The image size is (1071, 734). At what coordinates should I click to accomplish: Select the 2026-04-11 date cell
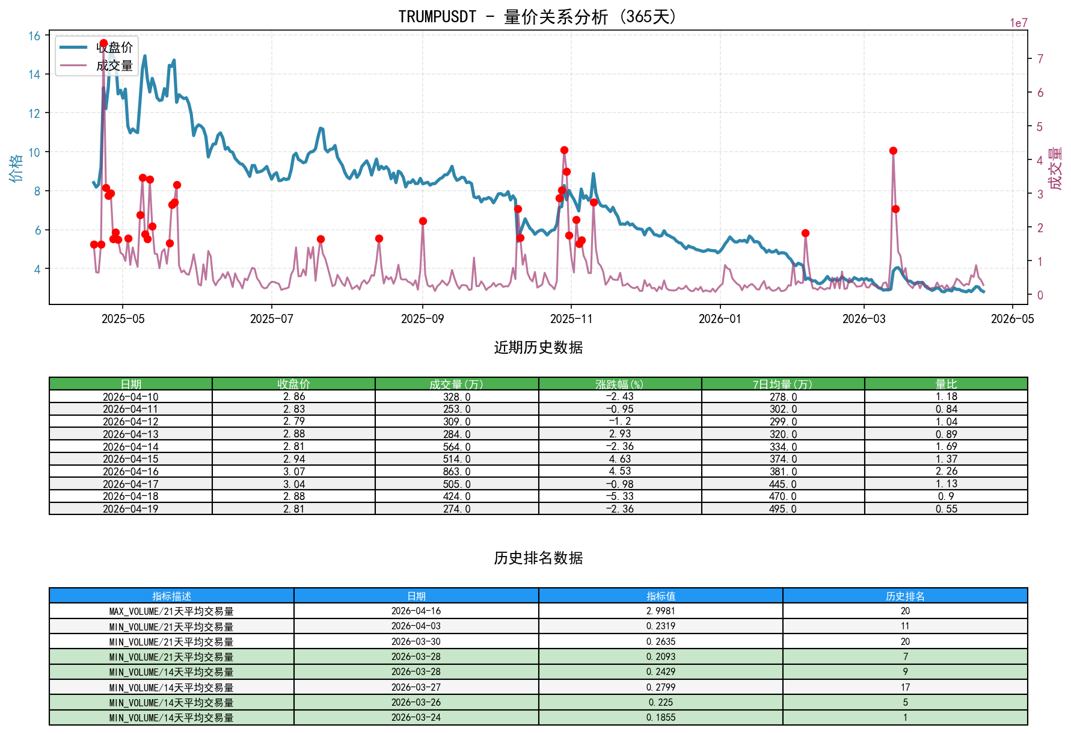130,409
